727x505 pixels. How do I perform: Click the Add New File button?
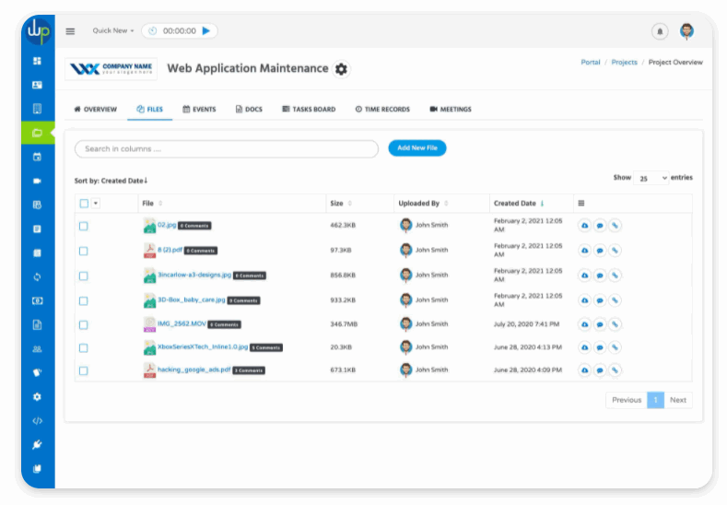point(417,148)
